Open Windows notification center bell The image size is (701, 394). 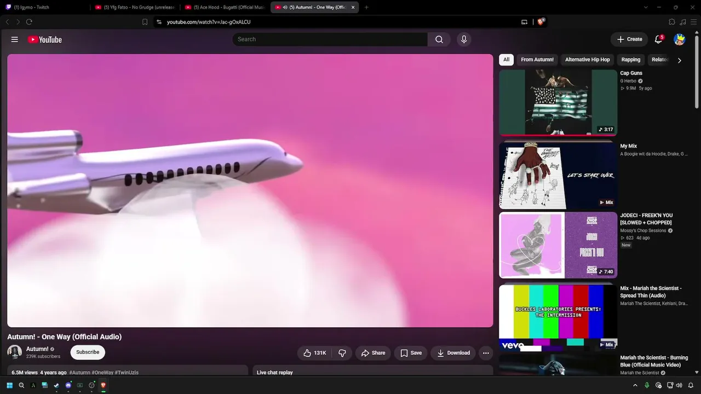coord(691,385)
